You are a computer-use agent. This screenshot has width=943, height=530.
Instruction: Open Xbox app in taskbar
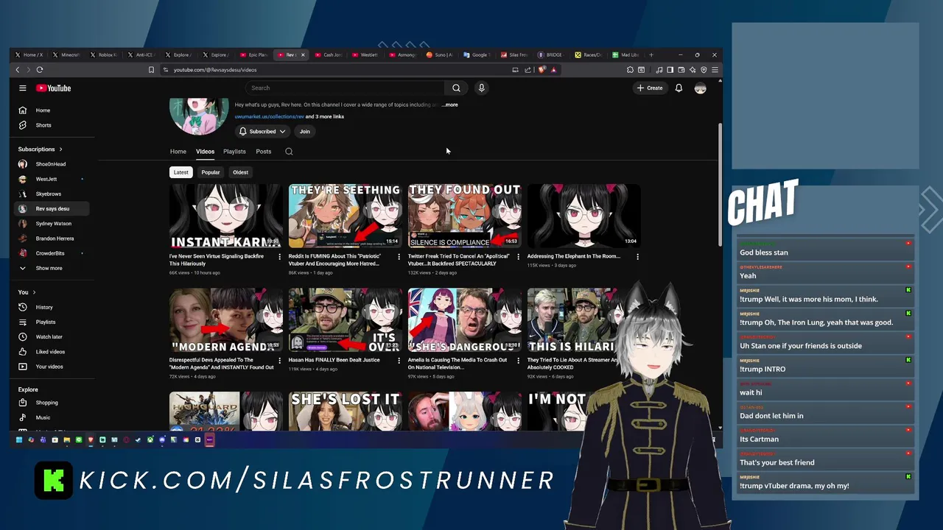point(150,440)
